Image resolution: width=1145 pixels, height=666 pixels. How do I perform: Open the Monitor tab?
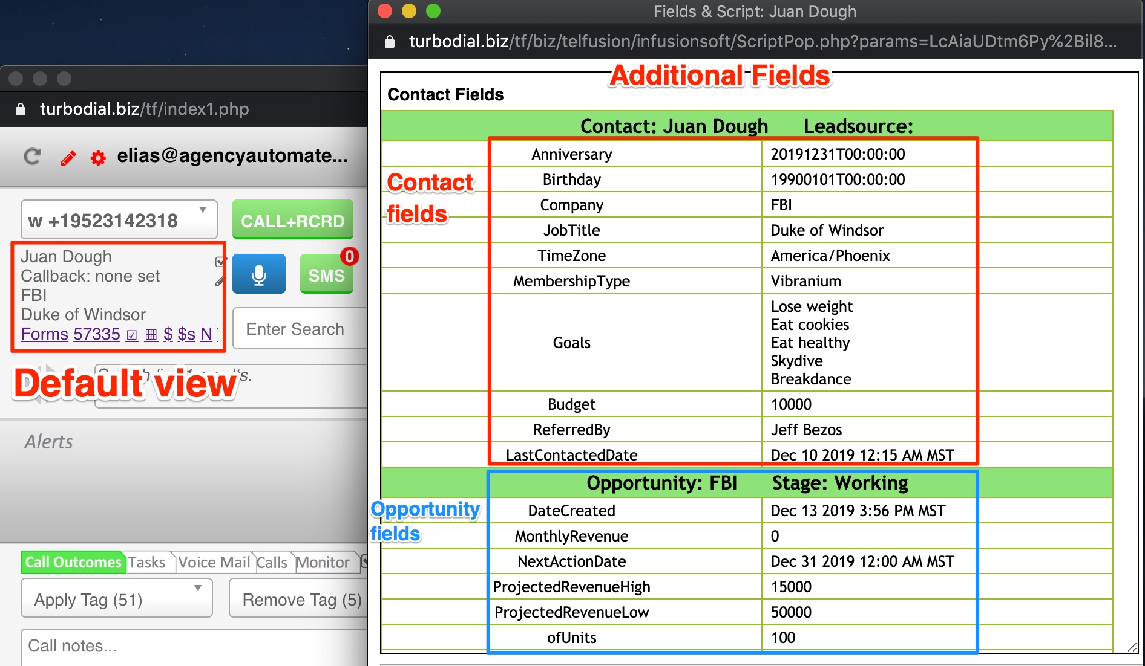[323, 563]
